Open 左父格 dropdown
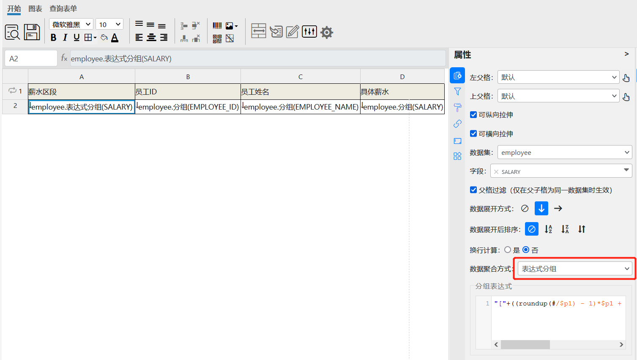 click(x=558, y=77)
